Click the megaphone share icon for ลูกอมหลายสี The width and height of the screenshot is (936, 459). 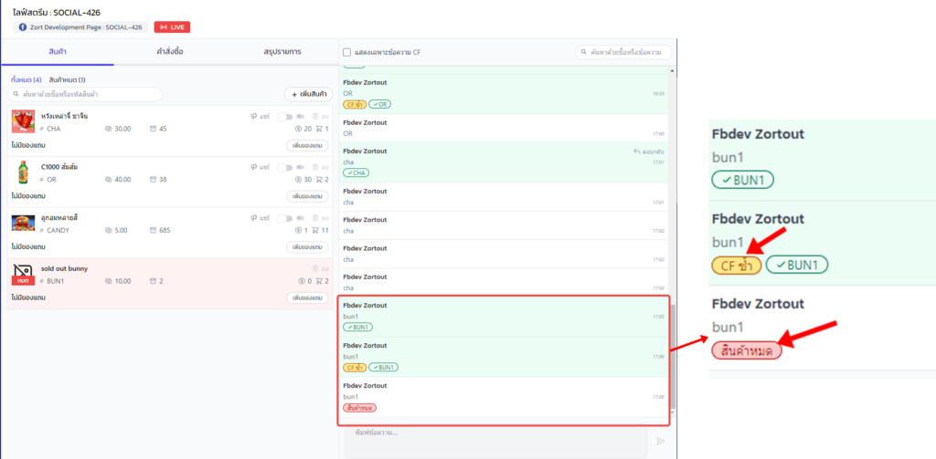253,218
